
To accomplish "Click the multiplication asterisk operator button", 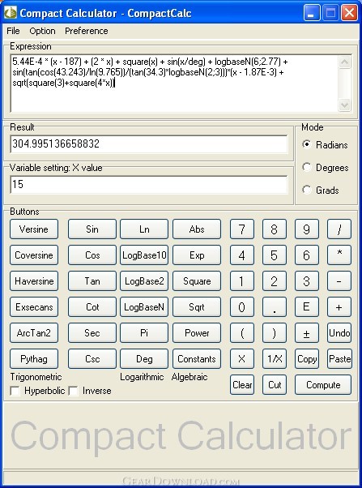I will (339, 255).
